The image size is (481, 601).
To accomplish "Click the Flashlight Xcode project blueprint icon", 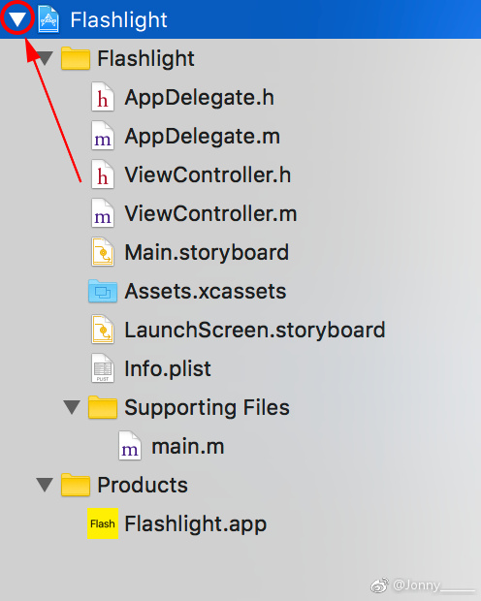I will click(48, 19).
